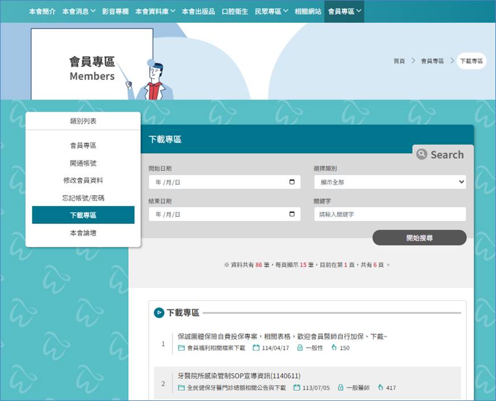The height and width of the screenshot is (401, 496).
Task: Click lock icon beside 一般性
Action: click(300, 348)
